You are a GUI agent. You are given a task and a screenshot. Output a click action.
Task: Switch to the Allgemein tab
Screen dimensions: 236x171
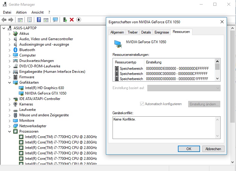pyautogui.click(x=117, y=32)
